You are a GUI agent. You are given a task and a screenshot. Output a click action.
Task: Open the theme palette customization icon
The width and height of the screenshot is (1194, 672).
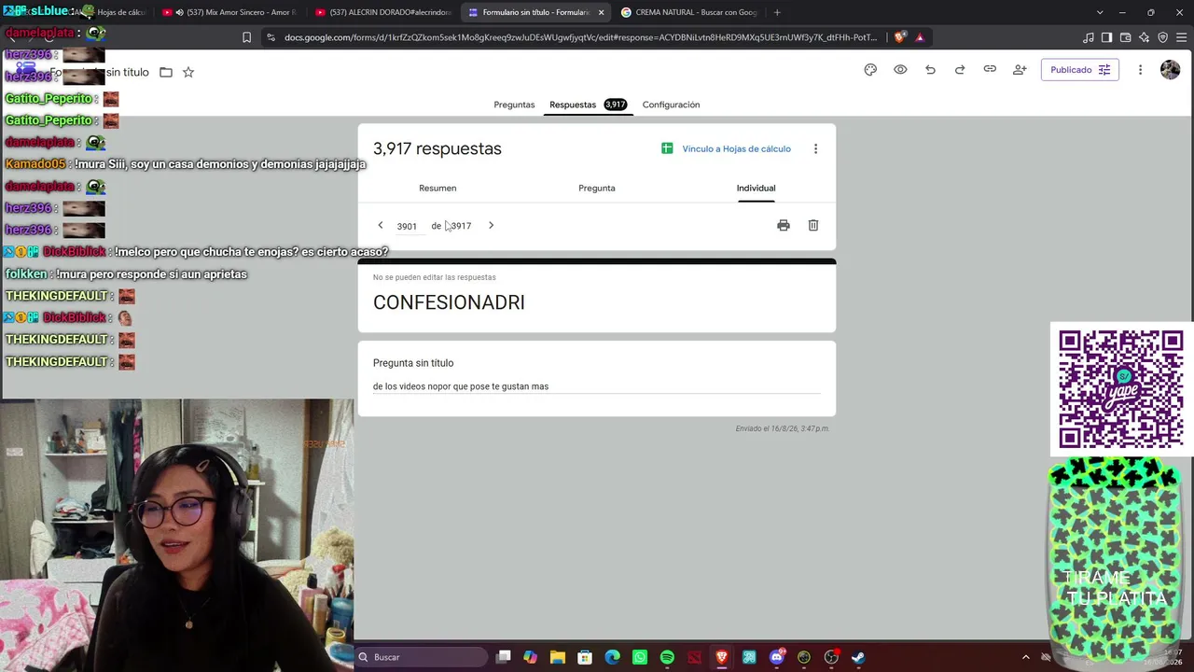(870, 70)
